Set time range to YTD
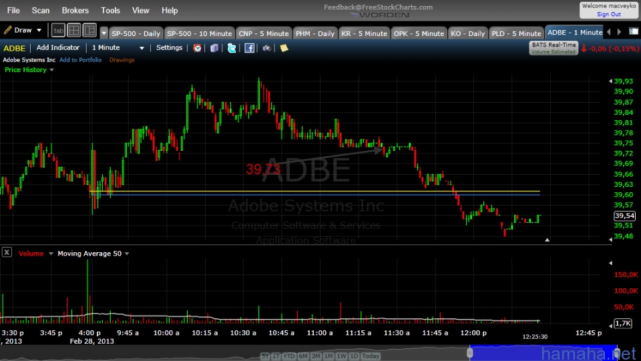This screenshot has width=641, height=361. (288, 356)
